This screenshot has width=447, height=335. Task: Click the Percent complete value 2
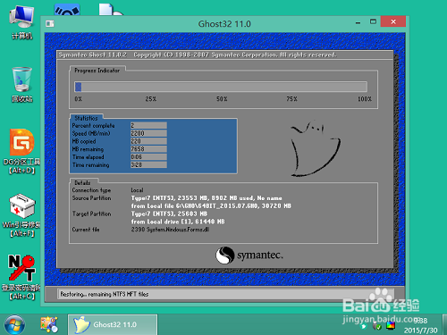[x=148, y=125]
